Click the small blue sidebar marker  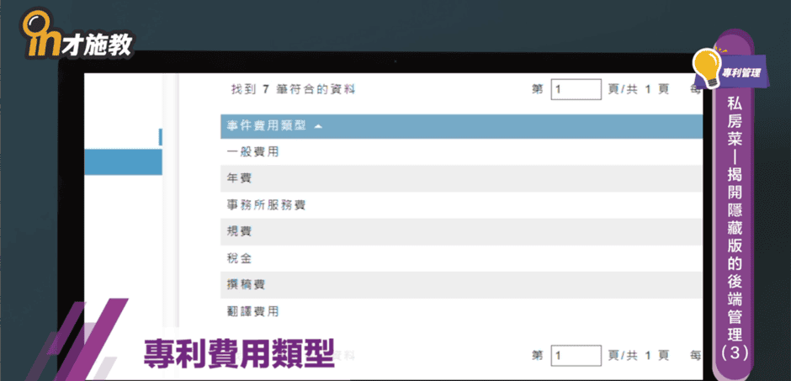pos(160,136)
